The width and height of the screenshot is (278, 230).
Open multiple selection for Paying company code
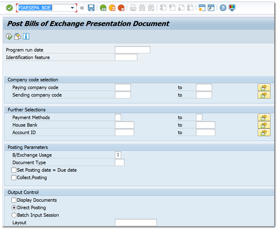tap(264, 87)
